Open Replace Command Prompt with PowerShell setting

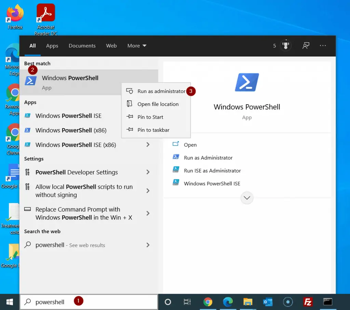(89, 213)
